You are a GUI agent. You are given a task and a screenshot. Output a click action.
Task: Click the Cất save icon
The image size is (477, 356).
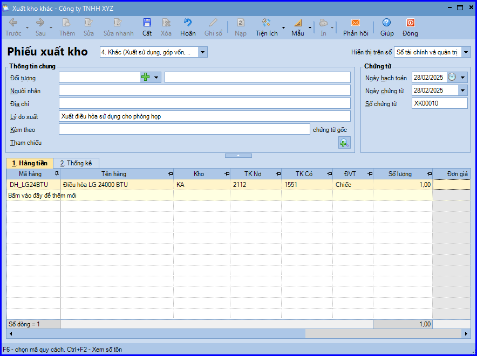pyautogui.click(x=147, y=23)
